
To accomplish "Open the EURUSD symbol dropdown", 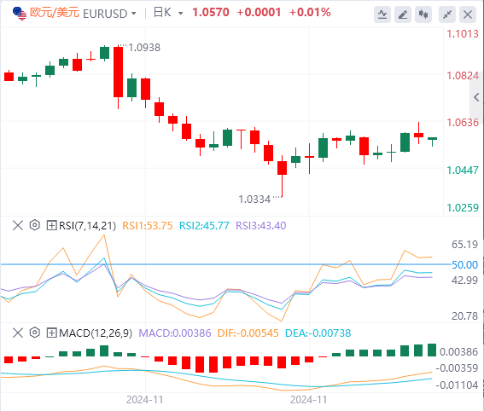I will point(109,14).
